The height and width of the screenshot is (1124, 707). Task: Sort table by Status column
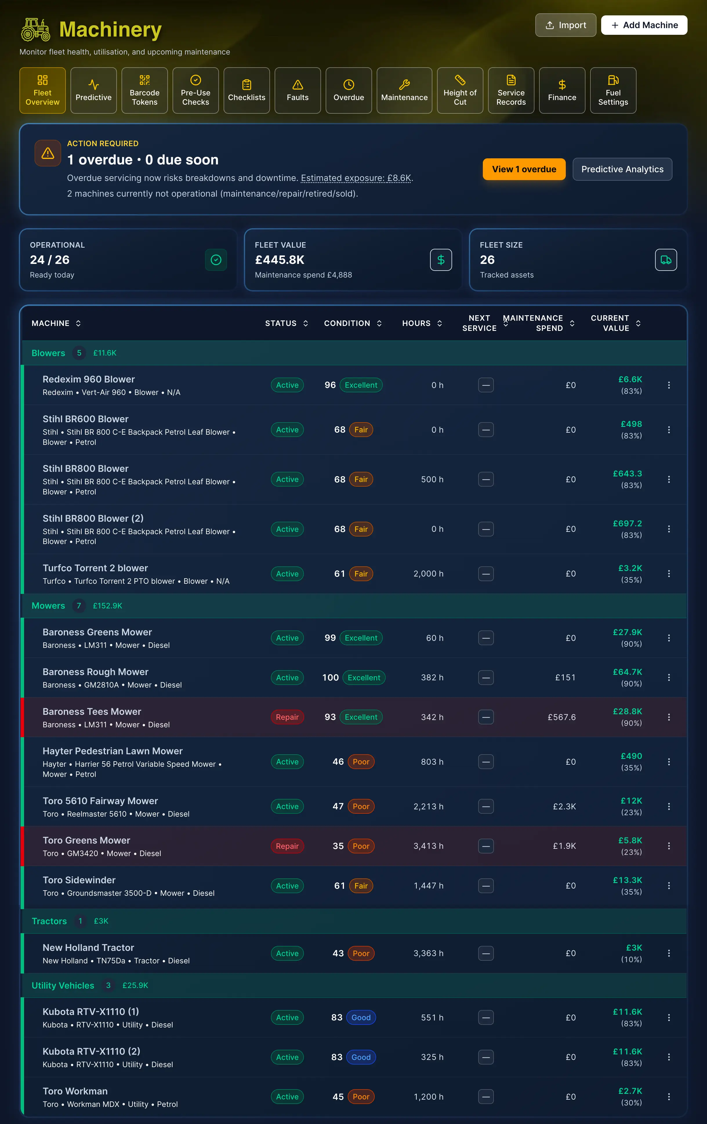coord(287,323)
